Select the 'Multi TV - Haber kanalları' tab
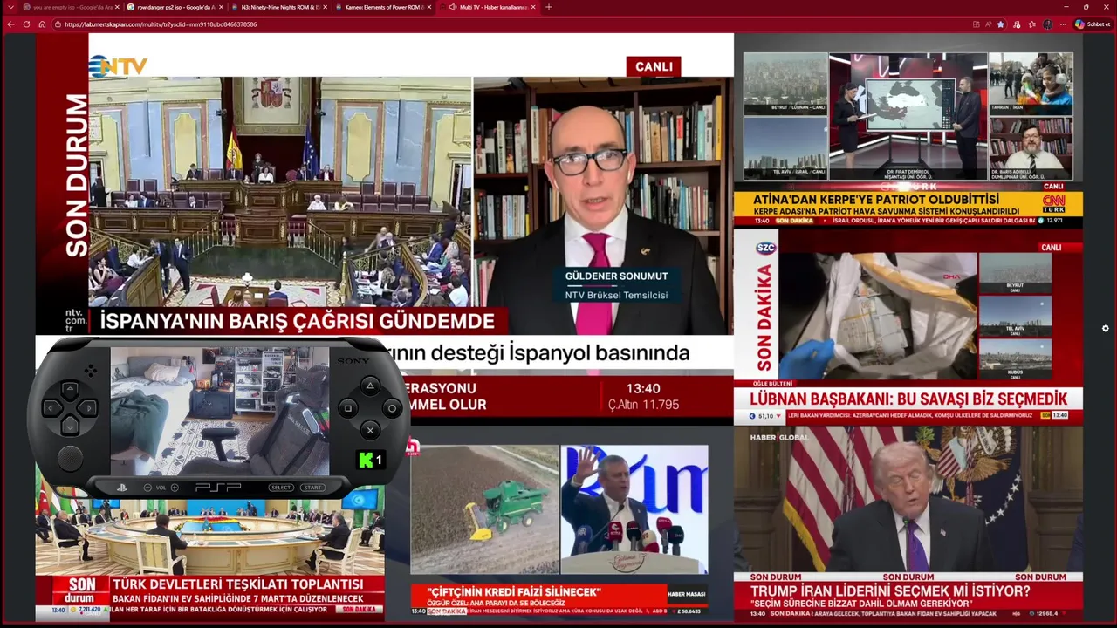This screenshot has height=628, width=1117. pyautogui.click(x=488, y=7)
